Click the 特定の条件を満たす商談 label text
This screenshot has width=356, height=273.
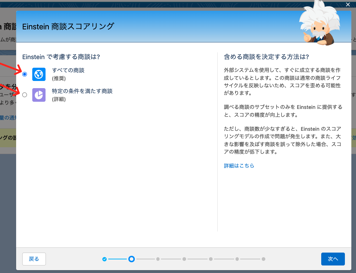coord(82,91)
